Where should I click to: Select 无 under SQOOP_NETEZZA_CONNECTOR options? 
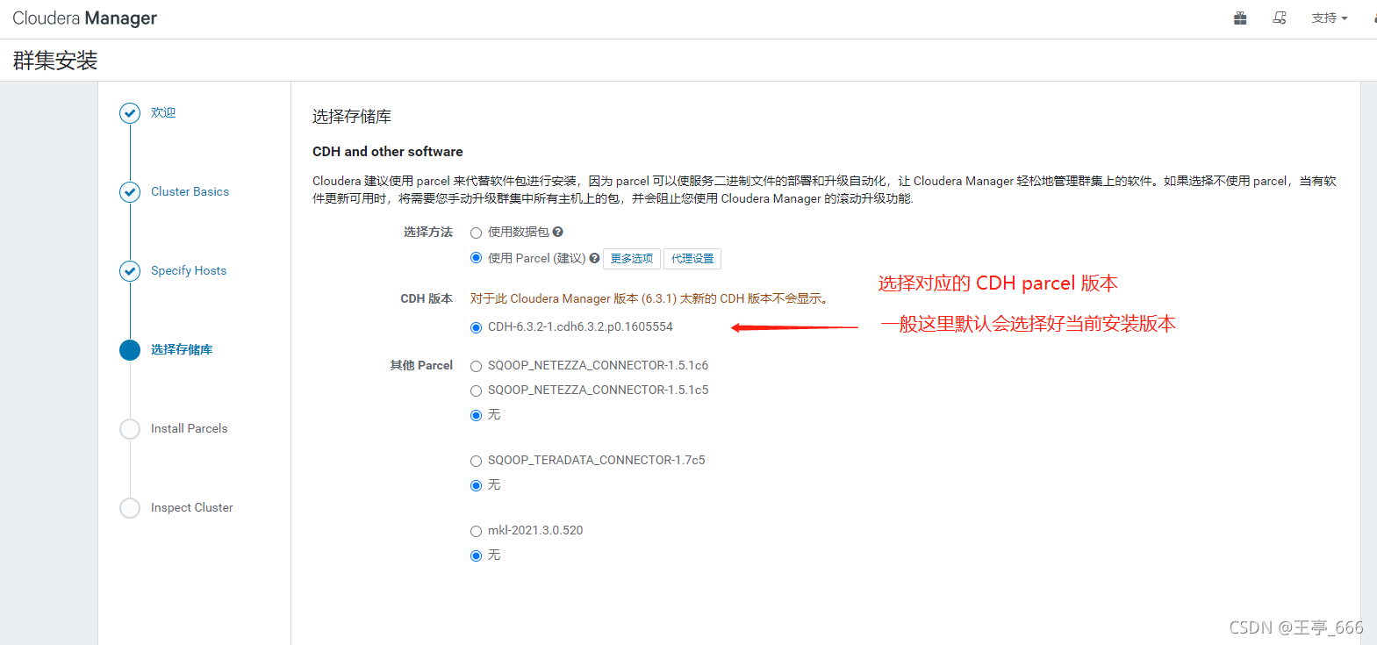(476, 415)
